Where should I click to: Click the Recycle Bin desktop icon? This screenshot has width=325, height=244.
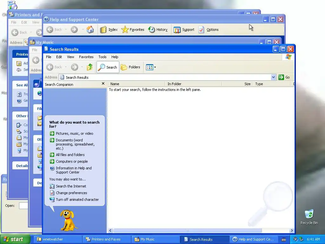pos(309,217)
